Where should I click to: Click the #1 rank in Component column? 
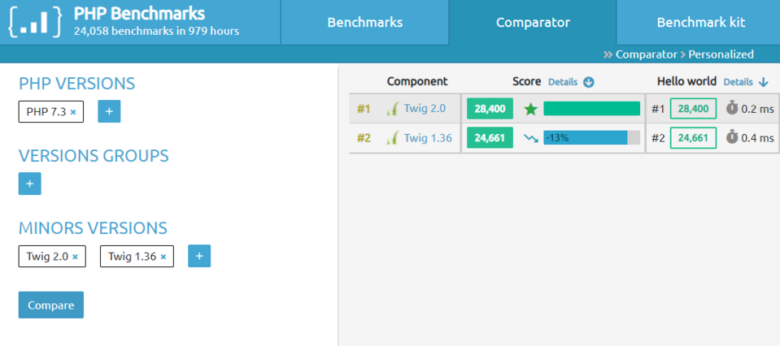[364, 109]
